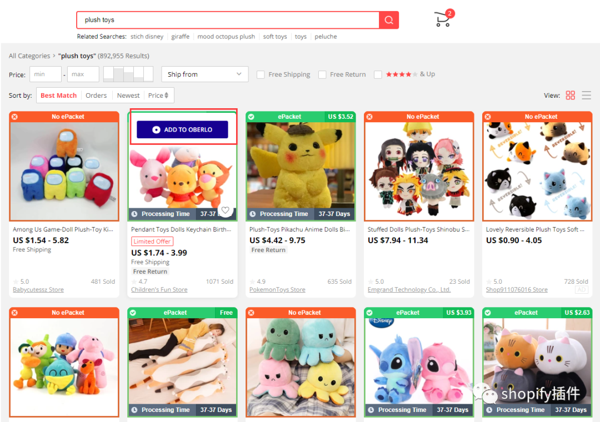Sort by Orders
Screen dimensions: 600x422
pos(96,96)
